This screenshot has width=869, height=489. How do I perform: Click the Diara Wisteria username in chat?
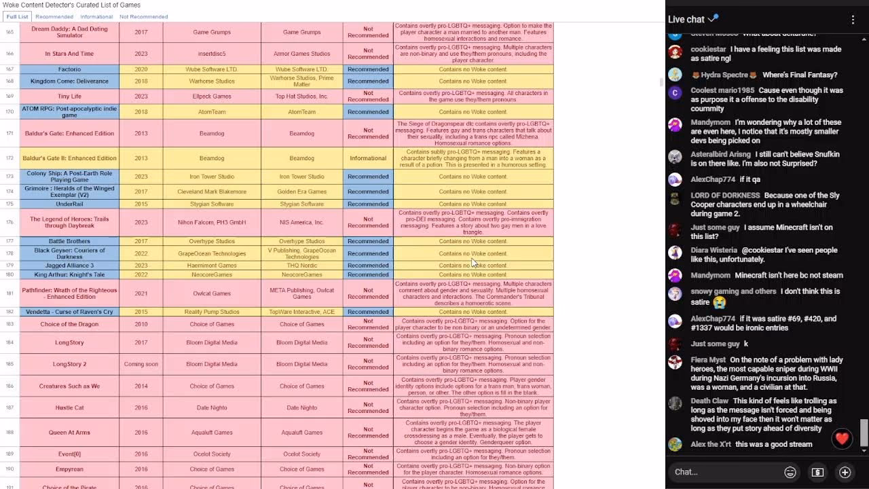(714, 251)
